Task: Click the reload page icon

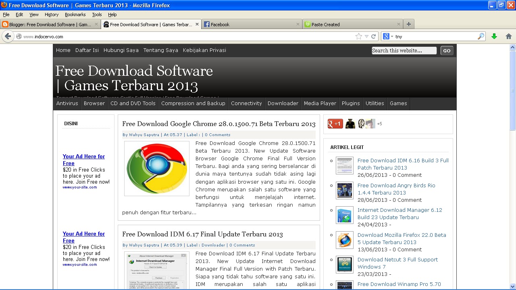Action: point(374,36)
